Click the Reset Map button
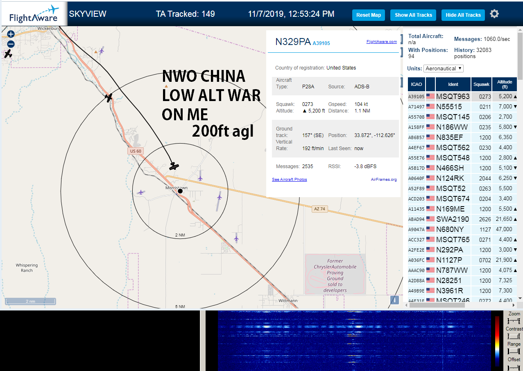The height and width of the screenshot is (371, 523). [x=369, y=15]
